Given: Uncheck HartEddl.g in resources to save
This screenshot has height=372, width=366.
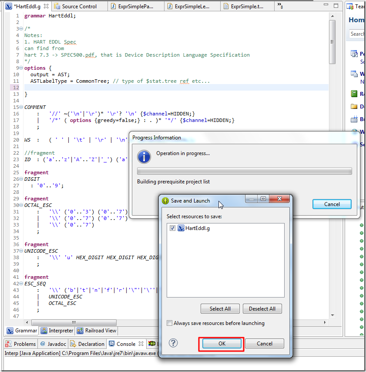Looking at the screenshot, I should click(x=172, y=228).
